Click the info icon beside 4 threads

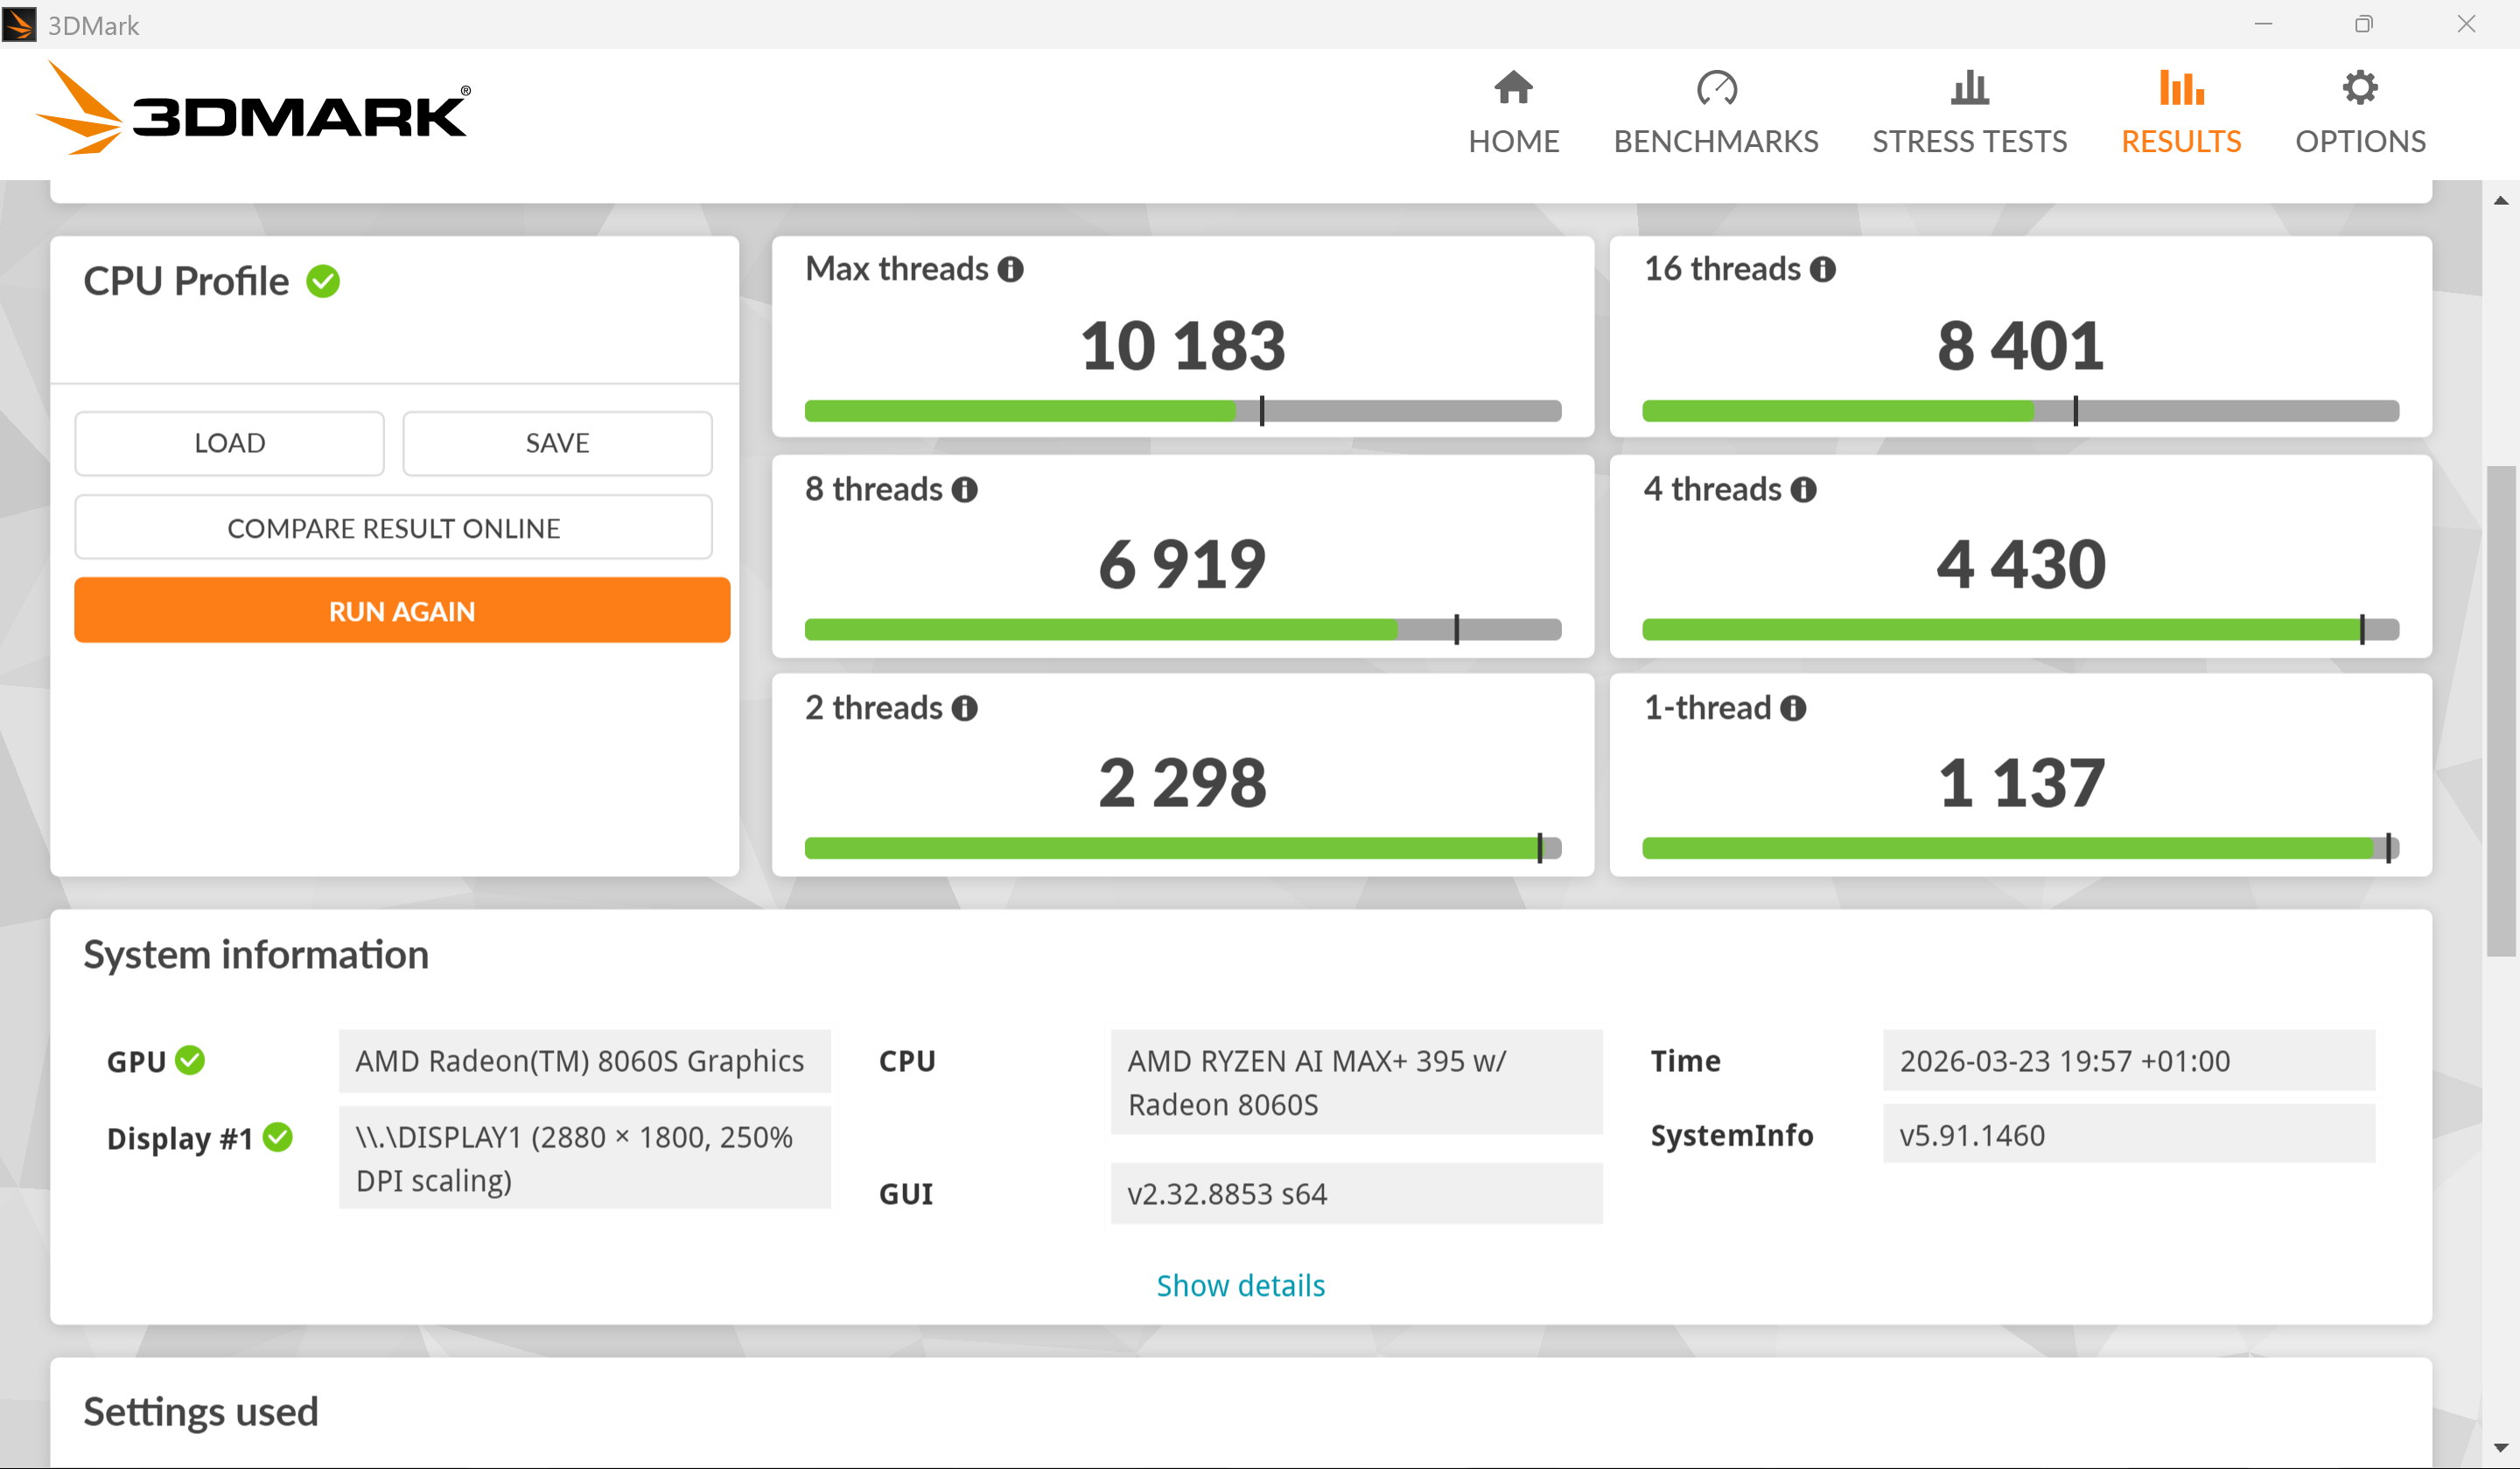(x=1803, y=490)
